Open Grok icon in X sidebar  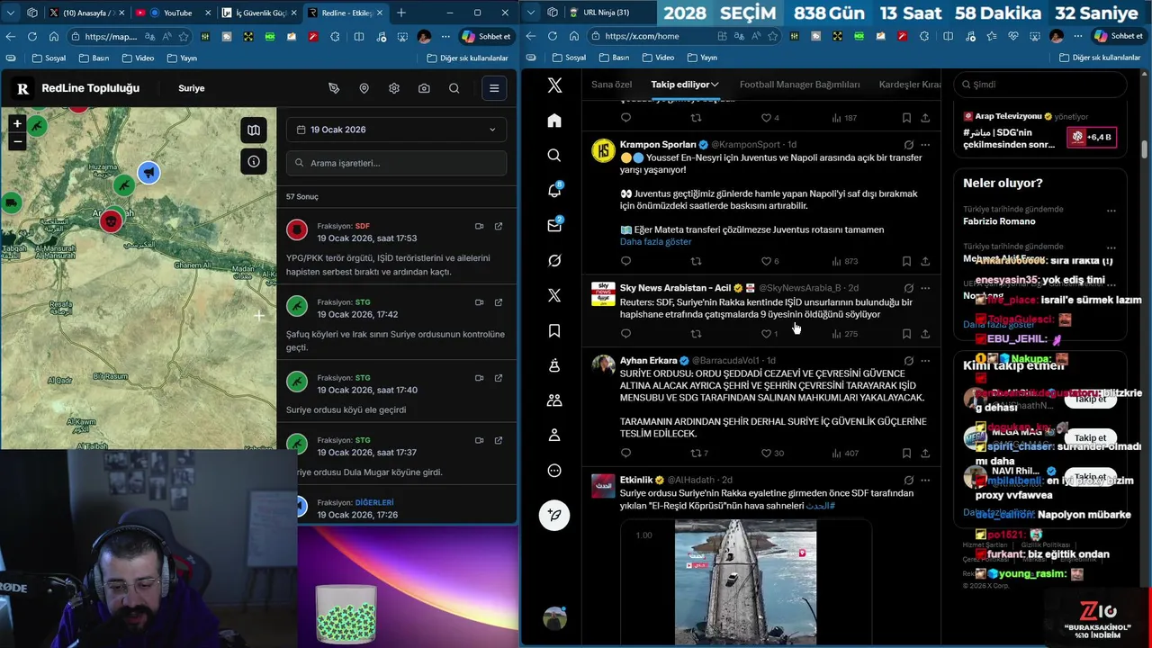(554, 260)
